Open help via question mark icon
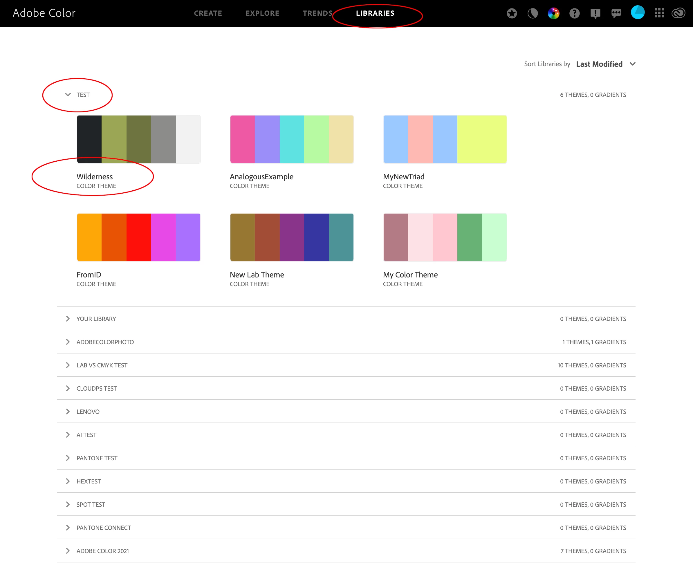 pos(574,13)
